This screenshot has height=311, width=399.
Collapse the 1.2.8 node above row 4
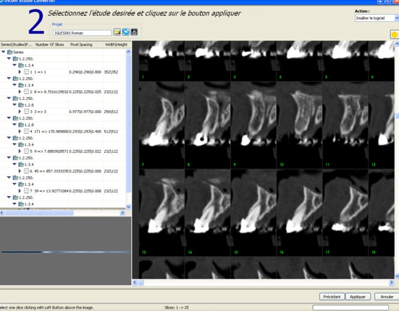(14, 124)
